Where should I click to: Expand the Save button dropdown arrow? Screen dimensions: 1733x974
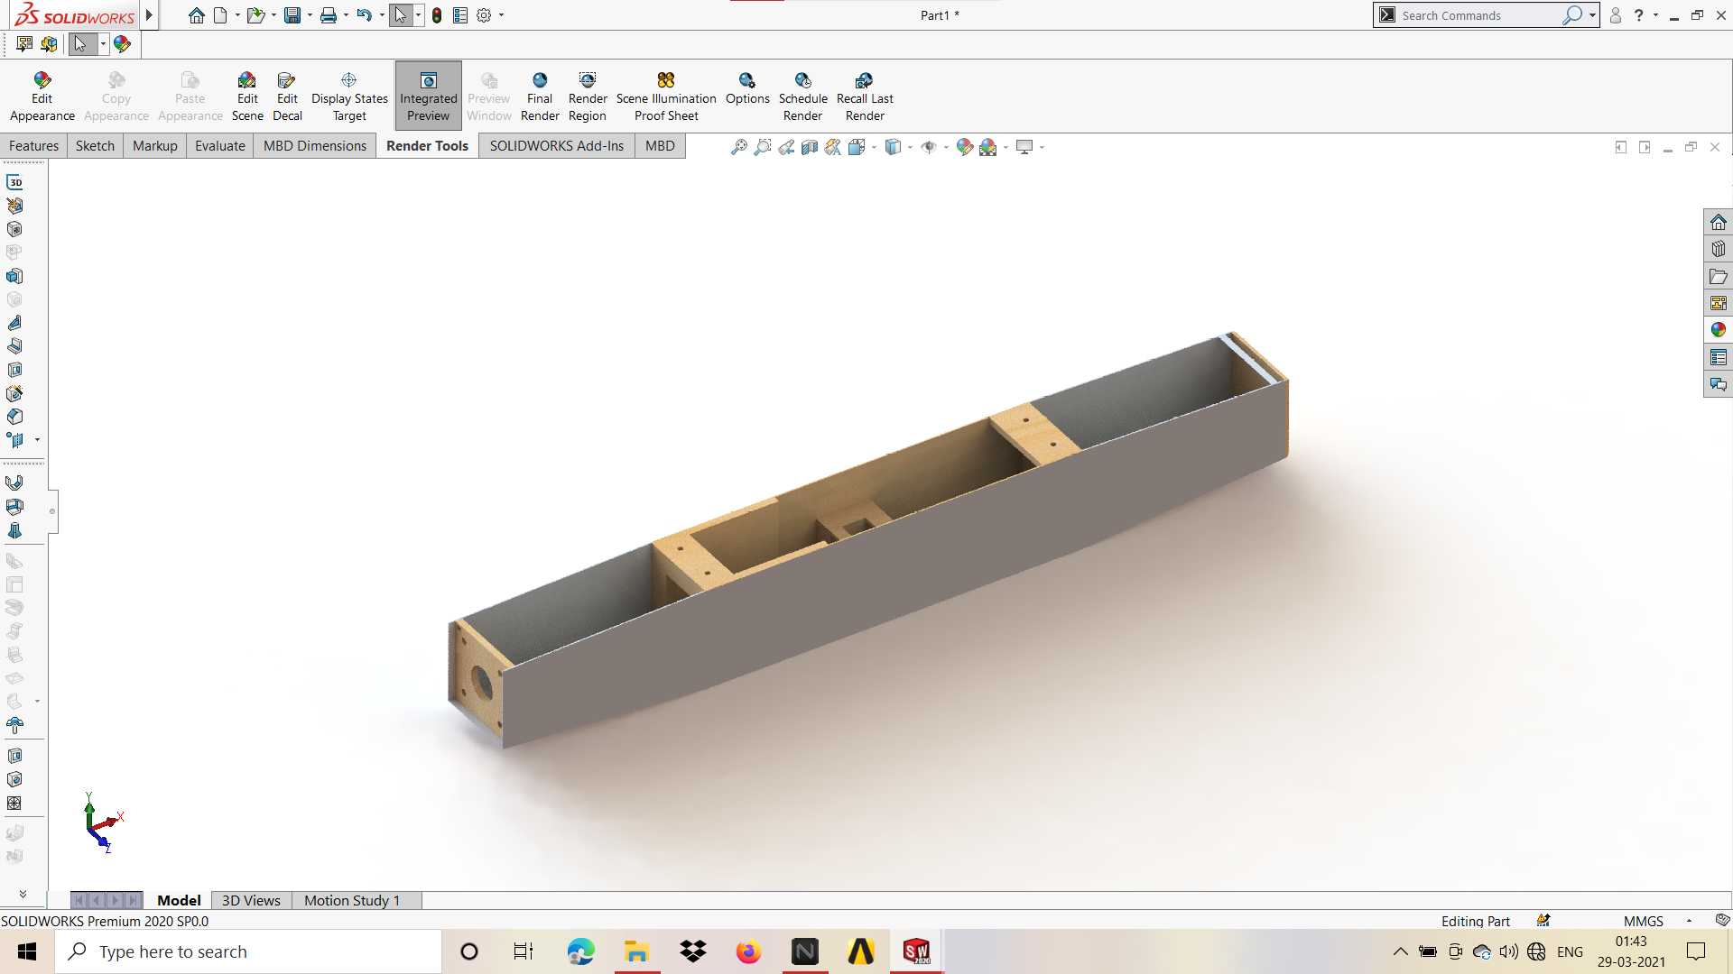coord(310,15)
